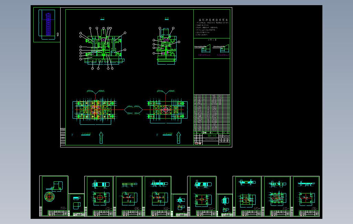Select the parts list table in main sheet
The width and height of the screenshot is (353, 224).
click(212, 114)
